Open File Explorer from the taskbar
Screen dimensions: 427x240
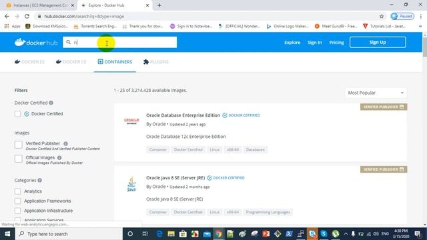coord(171,234)
